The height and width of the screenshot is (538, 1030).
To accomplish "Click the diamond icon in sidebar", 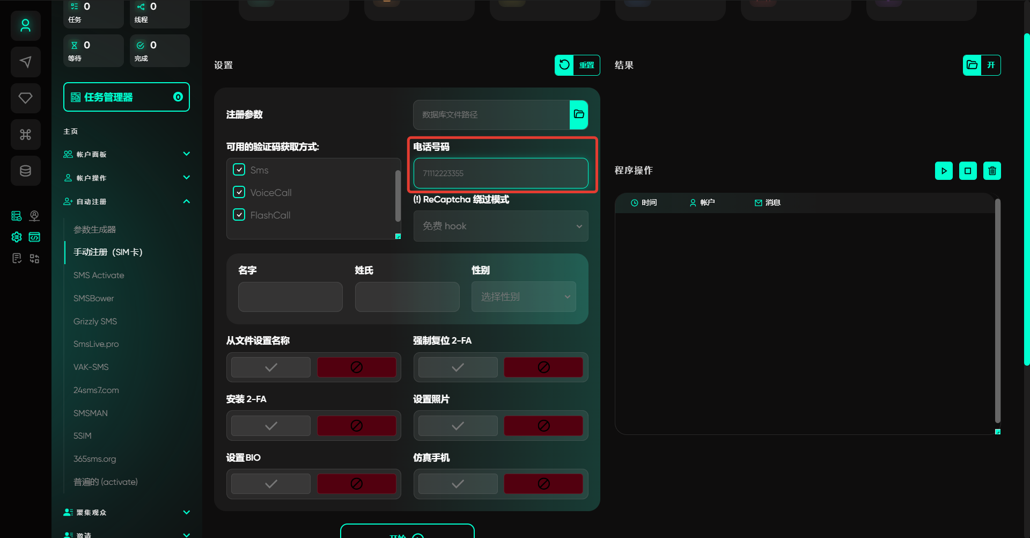I will [25, 98].
